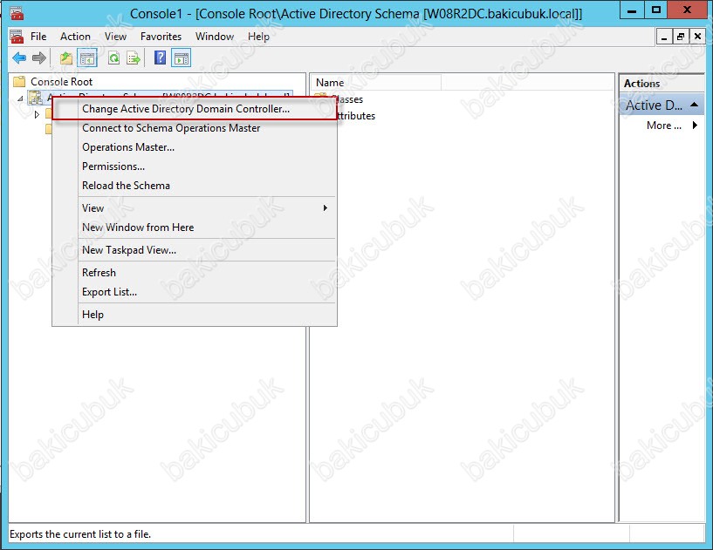This screenshot has height=550, width=713.
Task: Select the Active Directory Schema node icon
Action: 35,98
